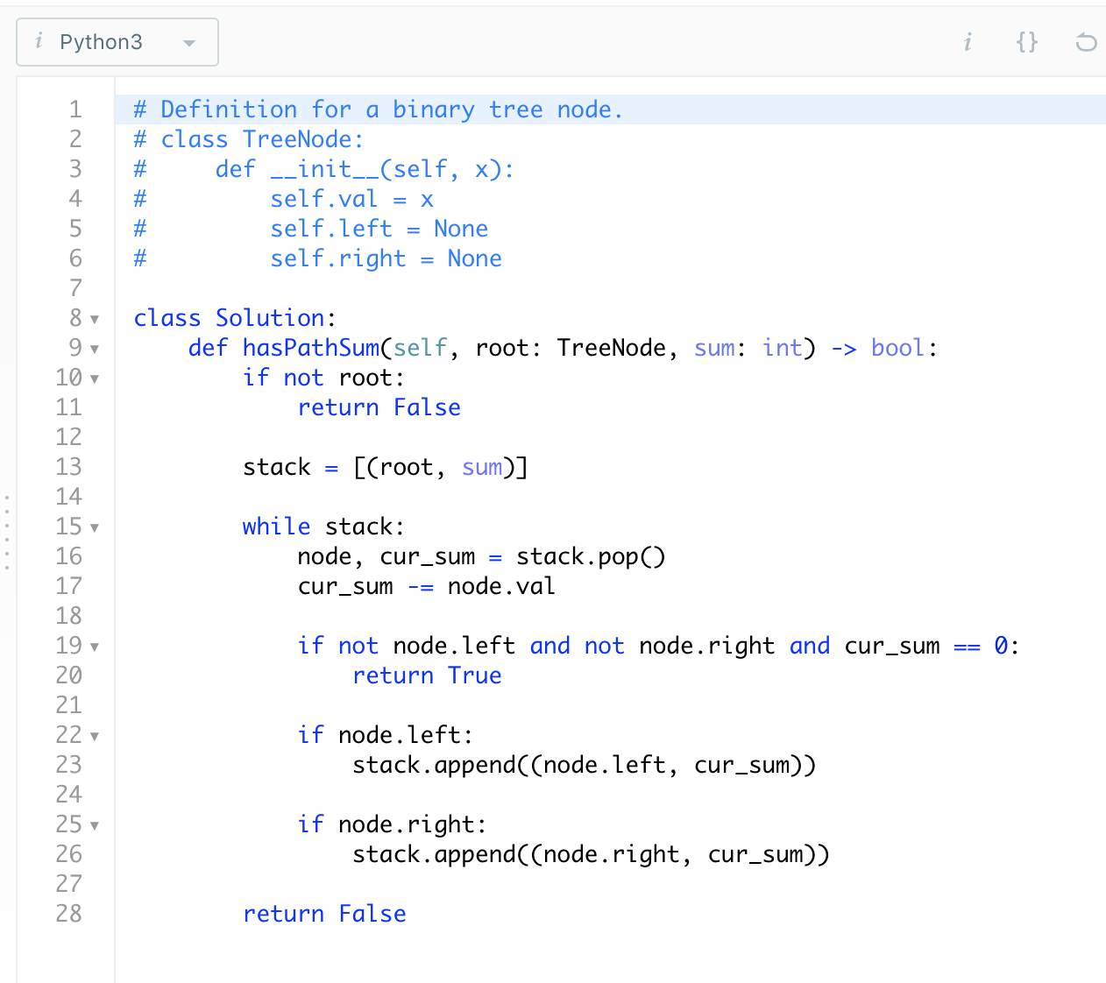The height and width of the screenshot is (983, 1106).
Task: Click the info icon at top right
Action: point(968,41)
